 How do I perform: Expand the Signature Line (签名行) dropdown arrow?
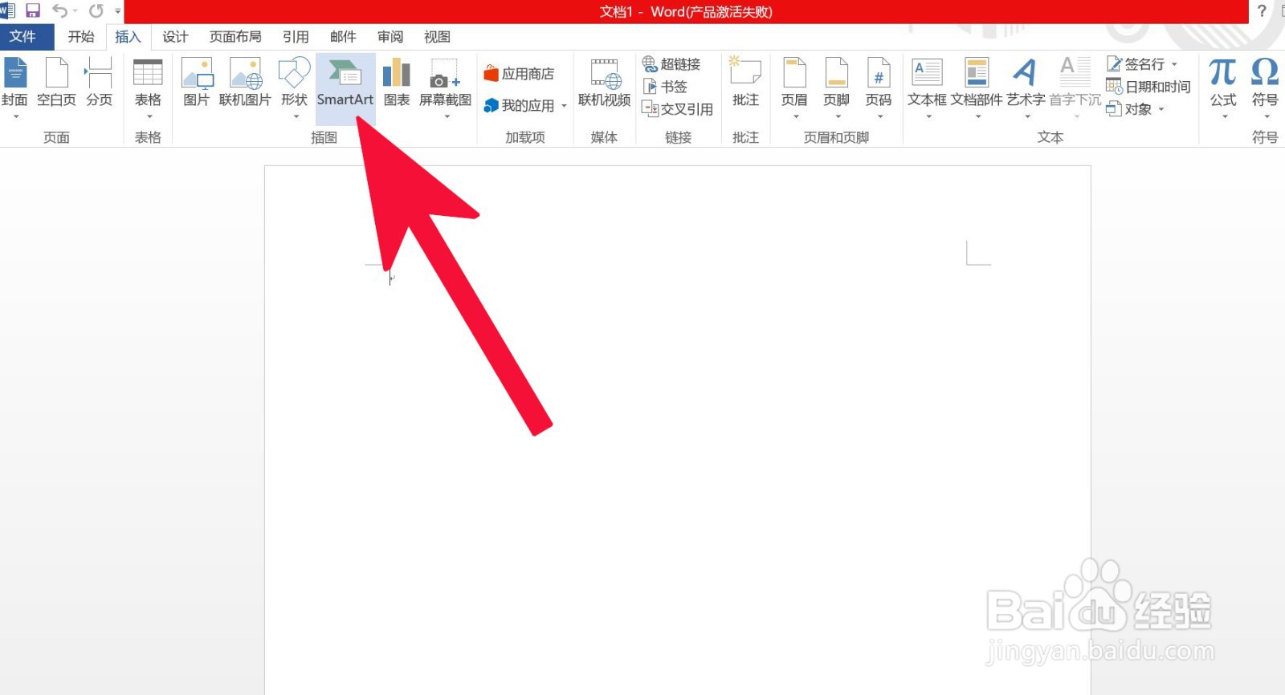point(1174,64)
